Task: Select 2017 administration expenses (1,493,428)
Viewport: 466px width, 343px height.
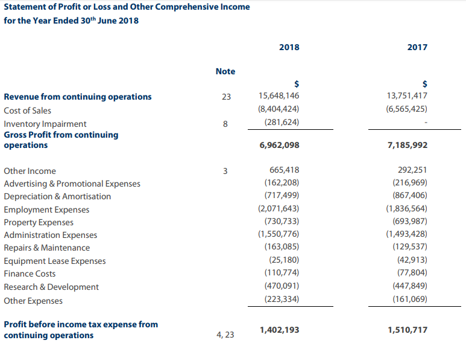Action: click(x=406, y=234)
